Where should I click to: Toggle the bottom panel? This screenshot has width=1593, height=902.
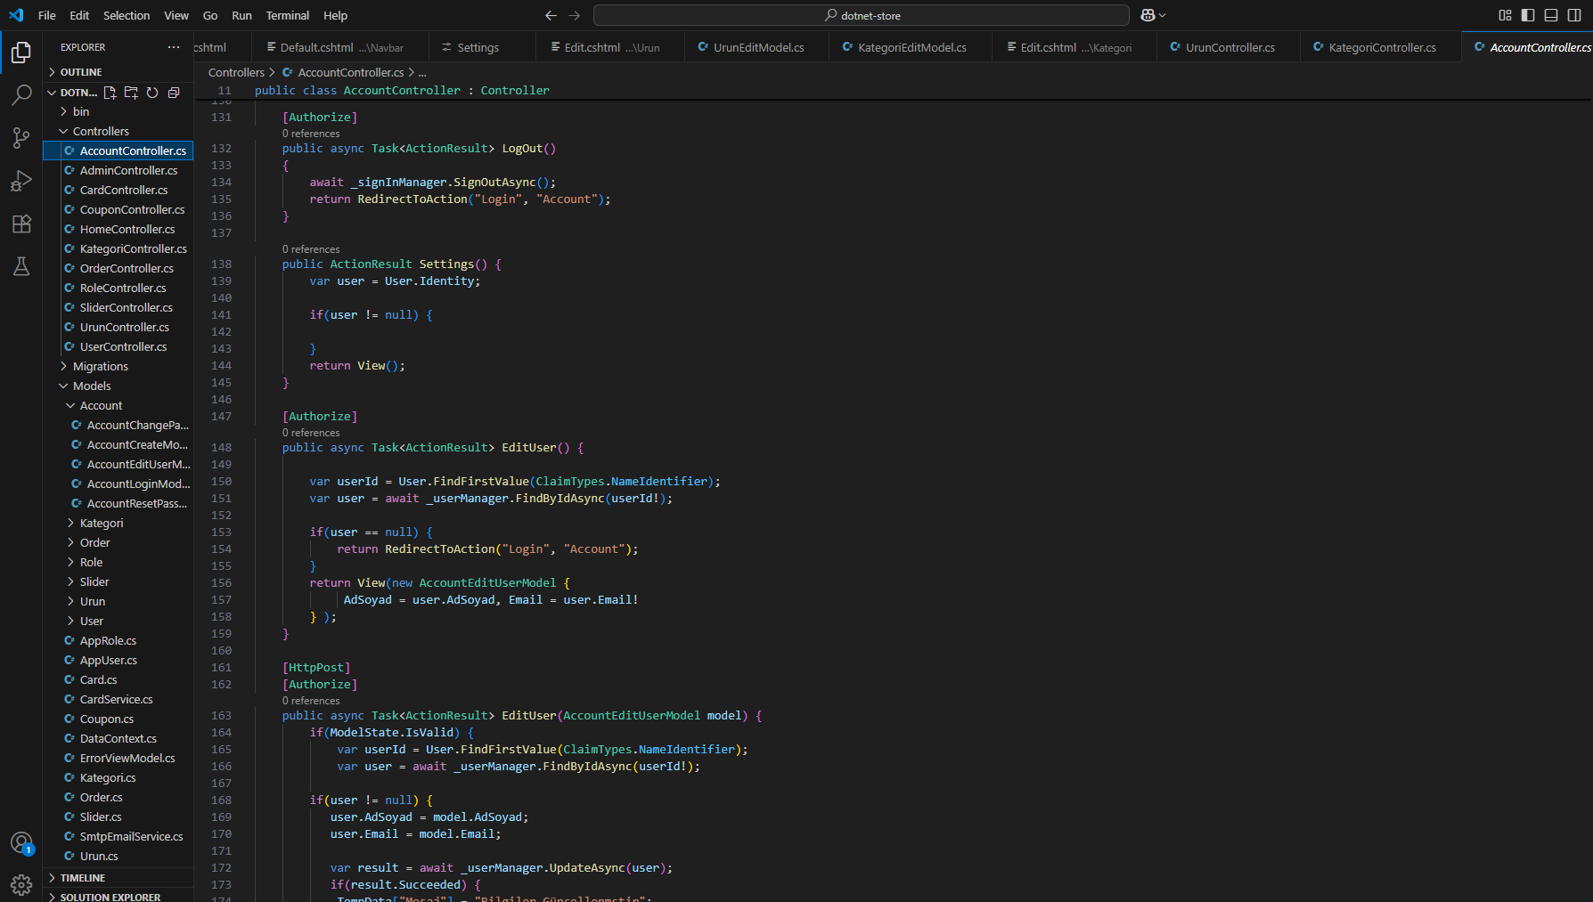pyautogui.click(x=1551, y=15)
